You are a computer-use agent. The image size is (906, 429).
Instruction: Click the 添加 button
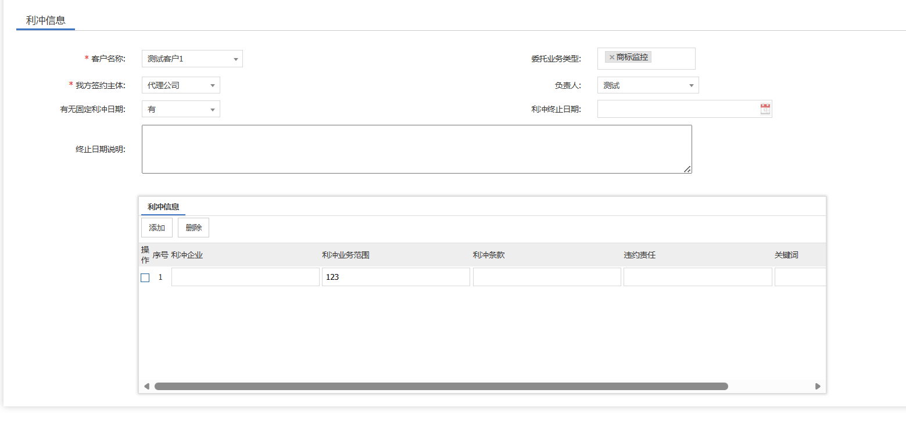click(157, 228)
